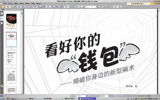Click the toolbar zoom out minus button

coord(54,7)
